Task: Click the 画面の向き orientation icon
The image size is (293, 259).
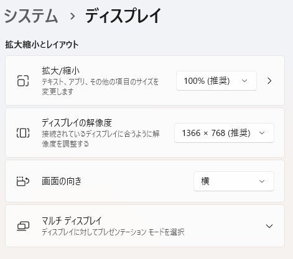Action: 23,181
